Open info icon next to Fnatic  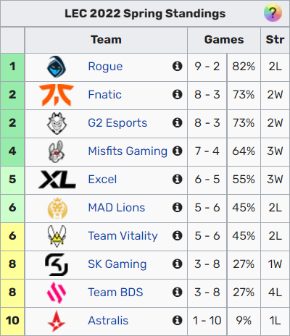[177, 94]
